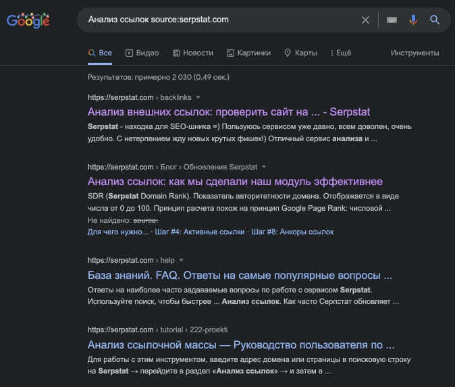Expand dropdown arrow after Обновления Serpstat
The height and width of the screenshot is (387, 455).
tap(264, 167)
